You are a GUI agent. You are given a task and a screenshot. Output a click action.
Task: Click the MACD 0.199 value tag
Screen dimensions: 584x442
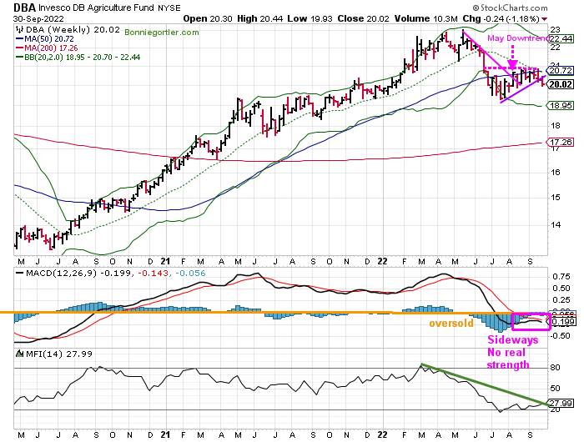(563, 322)
